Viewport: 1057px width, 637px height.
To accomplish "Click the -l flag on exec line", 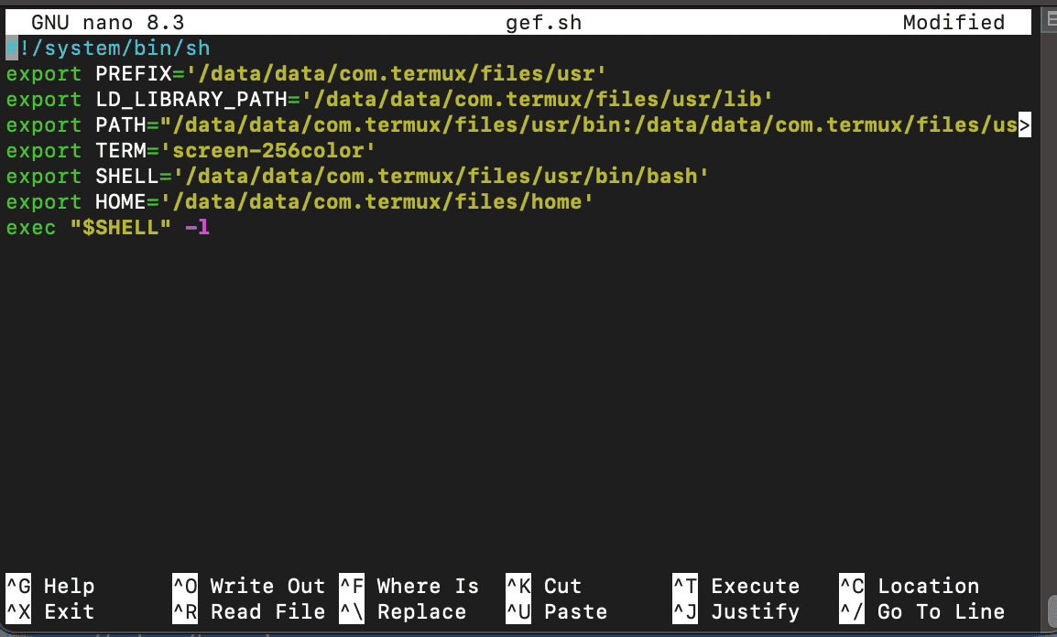I will click(198, 228).
